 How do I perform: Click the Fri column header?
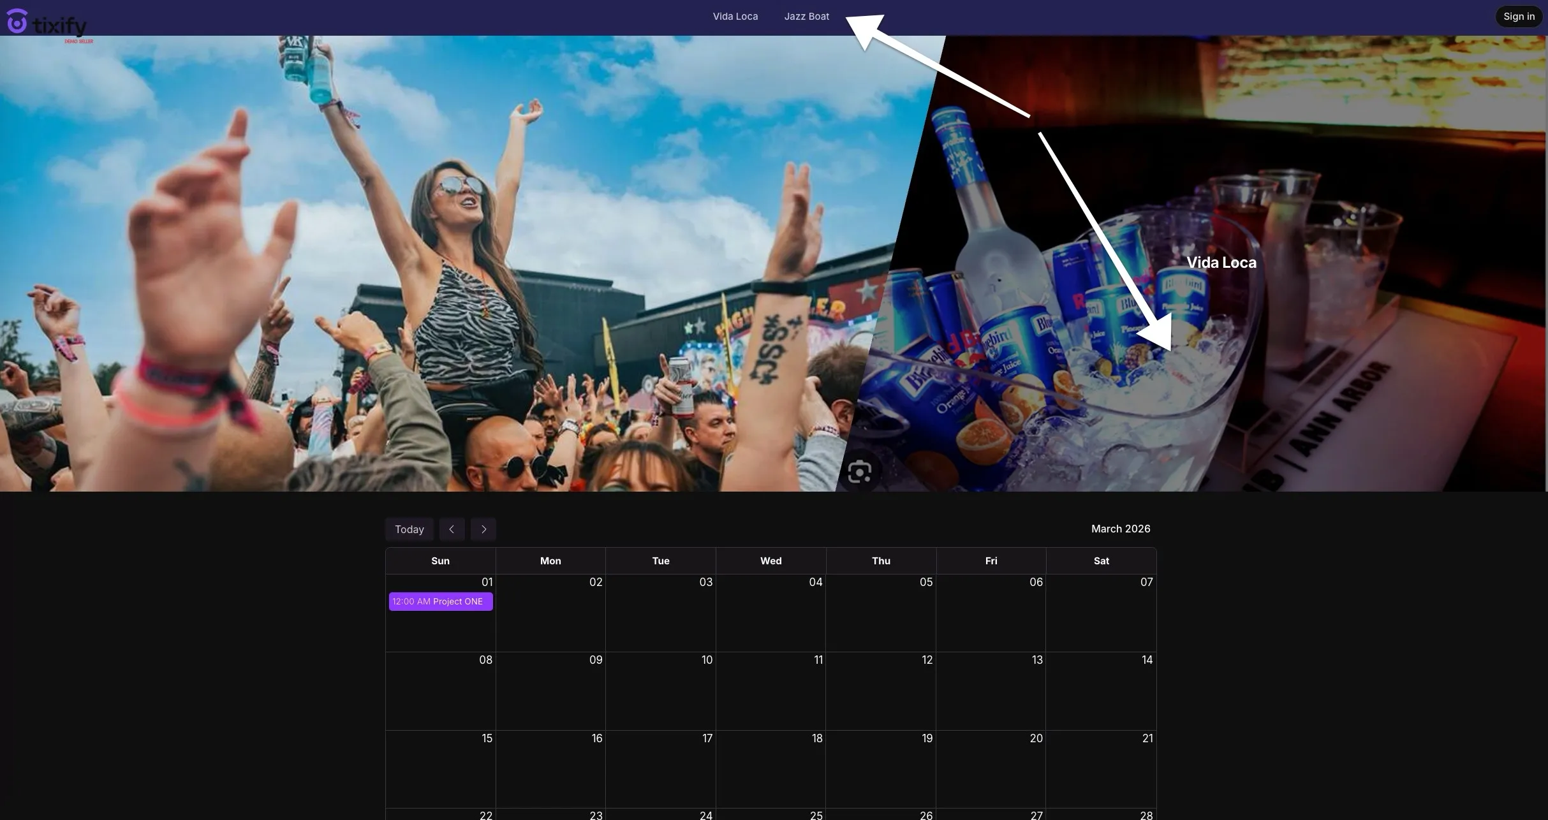[x=991, y=561]
